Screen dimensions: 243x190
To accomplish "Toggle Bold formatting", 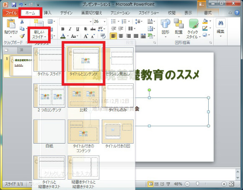I will click(x=63, y=29).
